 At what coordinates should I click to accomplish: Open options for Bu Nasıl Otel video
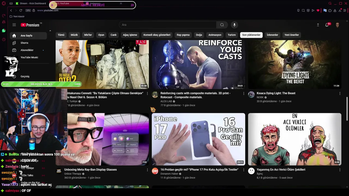(148, 93)
